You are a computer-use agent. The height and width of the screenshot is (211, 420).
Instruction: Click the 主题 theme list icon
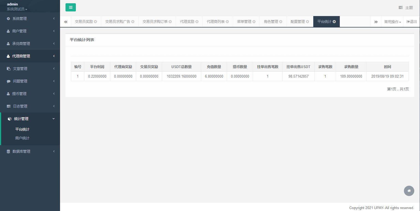click(400, 8)
